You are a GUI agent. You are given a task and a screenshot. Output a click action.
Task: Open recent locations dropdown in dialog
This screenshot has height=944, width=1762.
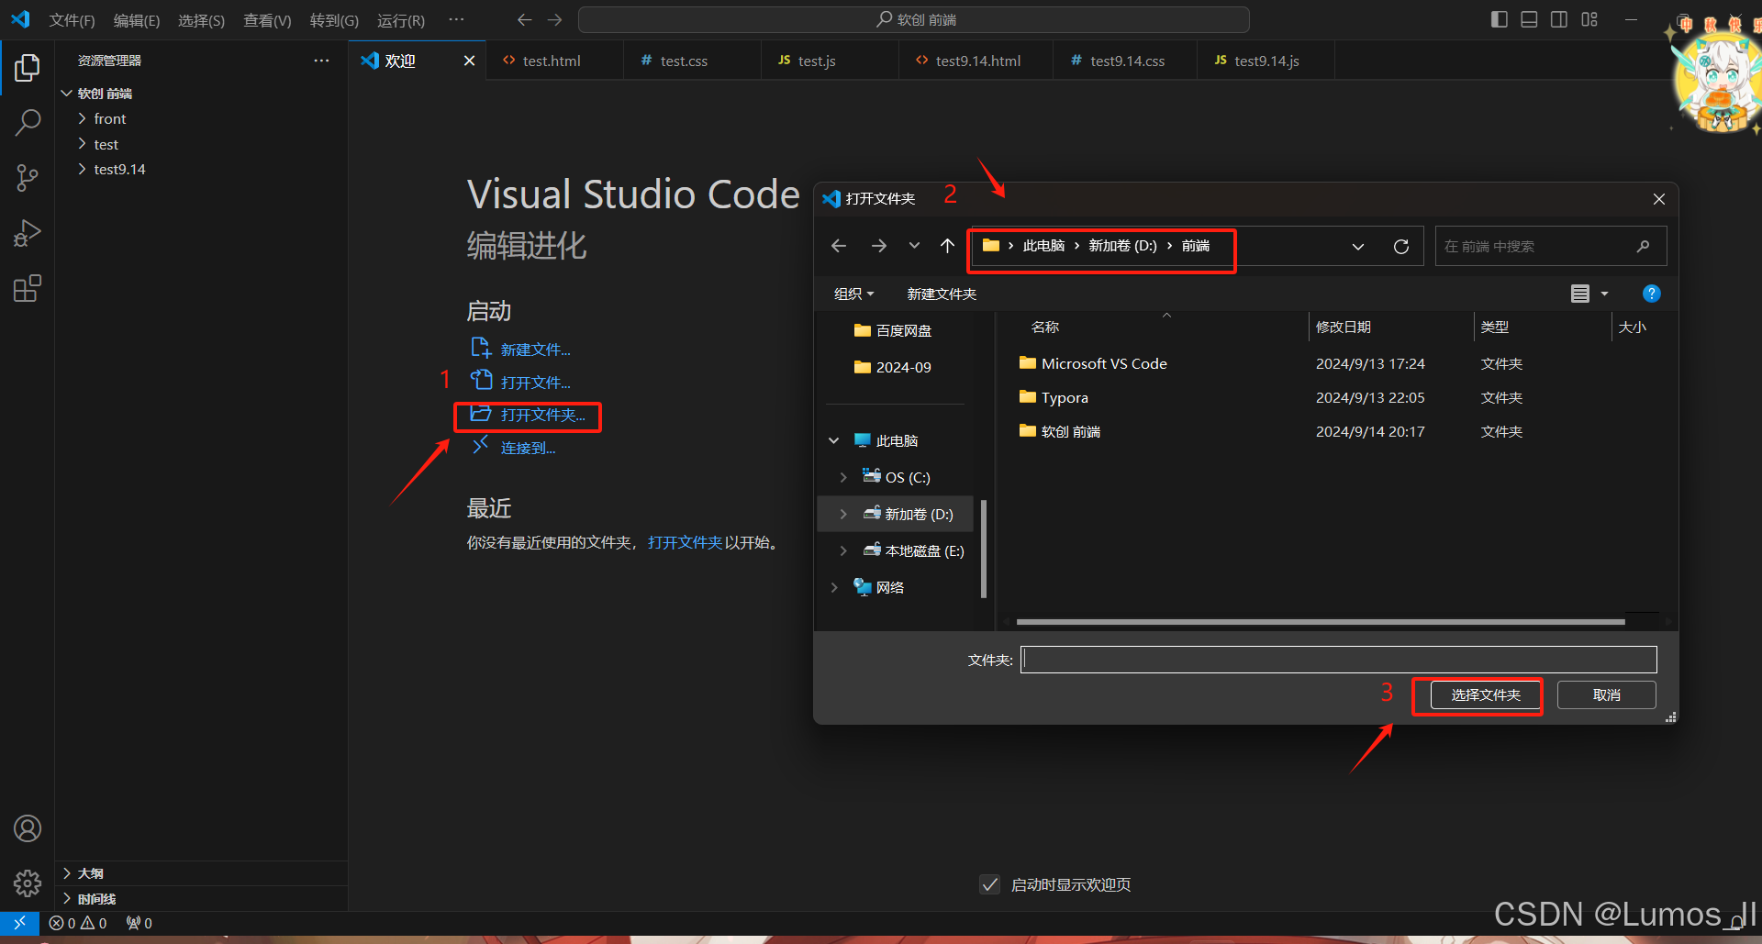tap(914, 246)
